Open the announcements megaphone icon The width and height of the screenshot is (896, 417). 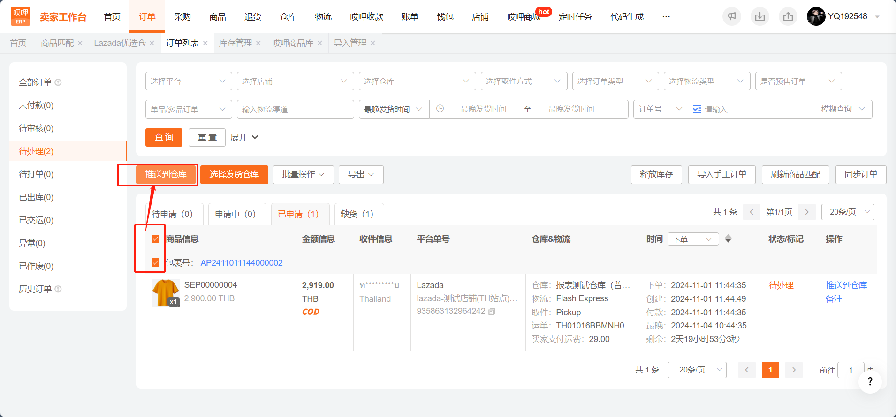coord(732,16)
